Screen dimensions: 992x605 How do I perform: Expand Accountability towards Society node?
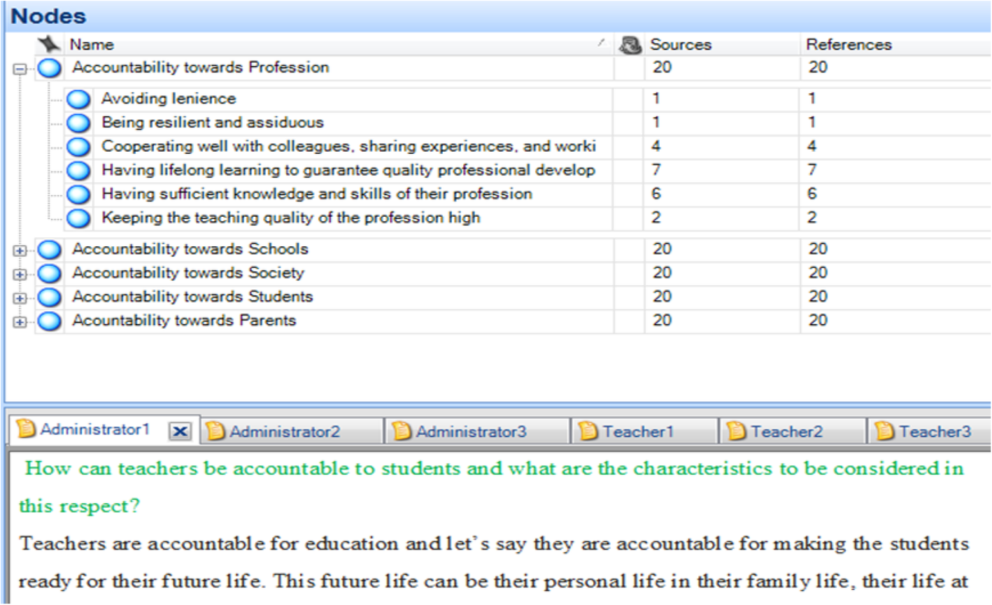20,275
